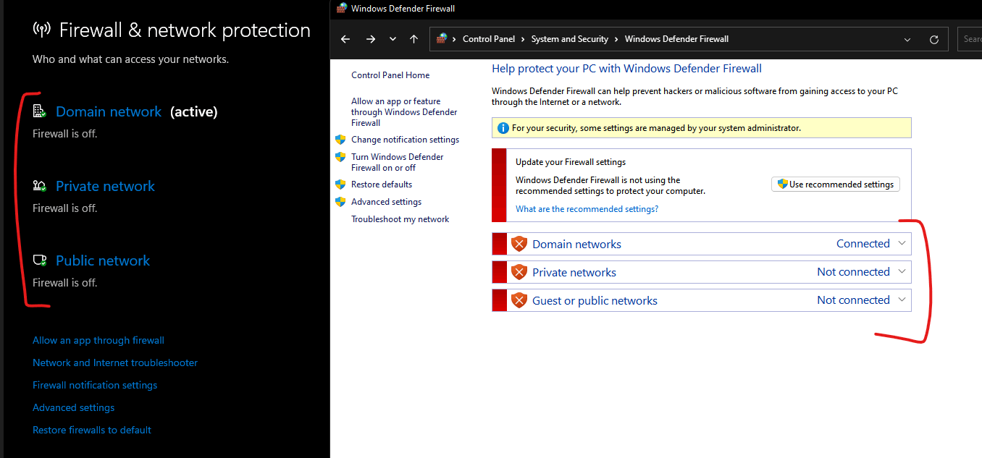The height and width of the screenshot is (458, 982).
Task: Click the red shield beside Private networks
Action: (x=519, y=272)
